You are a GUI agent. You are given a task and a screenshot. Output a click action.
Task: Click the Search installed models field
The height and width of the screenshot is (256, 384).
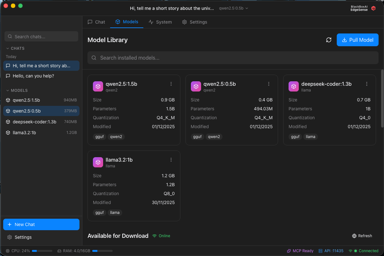pyautogui.click(x=233, y=58)
